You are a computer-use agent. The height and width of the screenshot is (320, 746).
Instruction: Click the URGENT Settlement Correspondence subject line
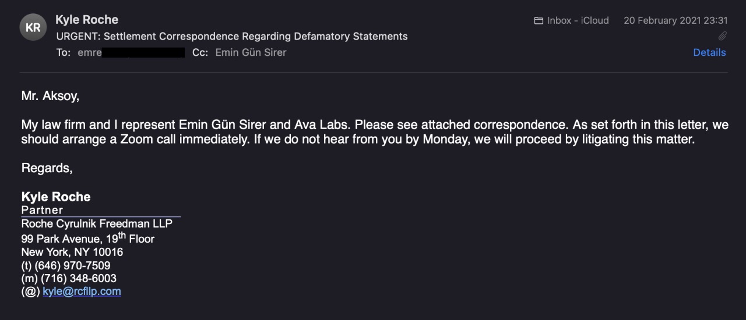pyautogui.click(x=232, y=36)
